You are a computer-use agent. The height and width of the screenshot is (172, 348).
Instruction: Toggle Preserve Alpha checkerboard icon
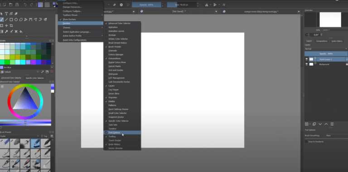(x=121, y=5)
